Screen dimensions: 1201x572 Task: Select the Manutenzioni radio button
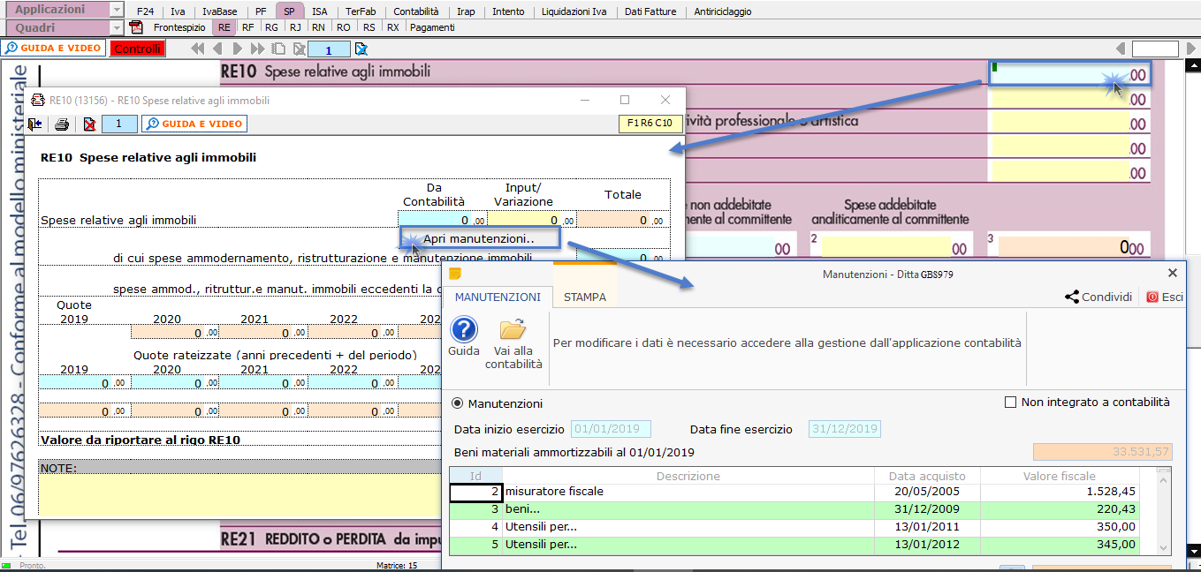(x=458, y=403)
